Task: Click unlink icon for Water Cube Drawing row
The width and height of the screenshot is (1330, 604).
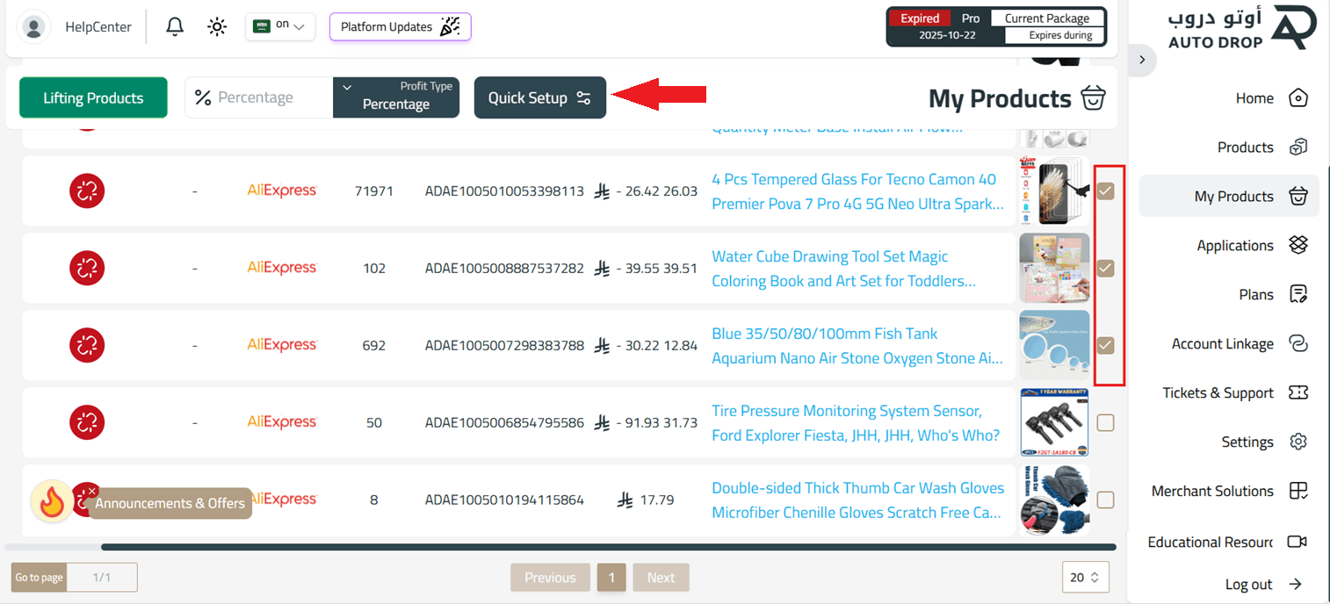Action: click(x=87, y=268)
